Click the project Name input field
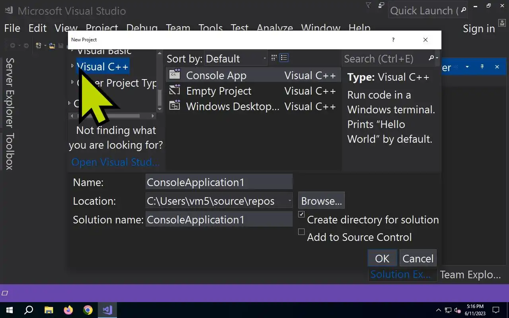The width and height of the screenshot is (509, 318). 219,182
